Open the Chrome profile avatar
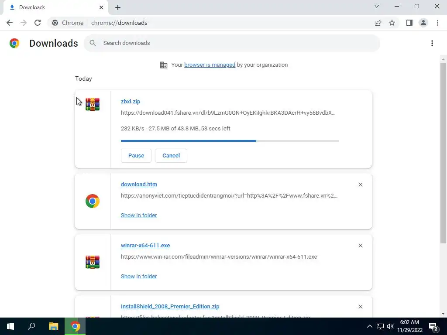 (423, 23)
